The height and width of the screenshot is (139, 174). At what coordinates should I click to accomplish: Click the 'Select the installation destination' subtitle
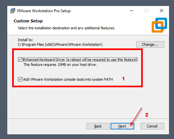pyautogui.click(x=66, y=28)
